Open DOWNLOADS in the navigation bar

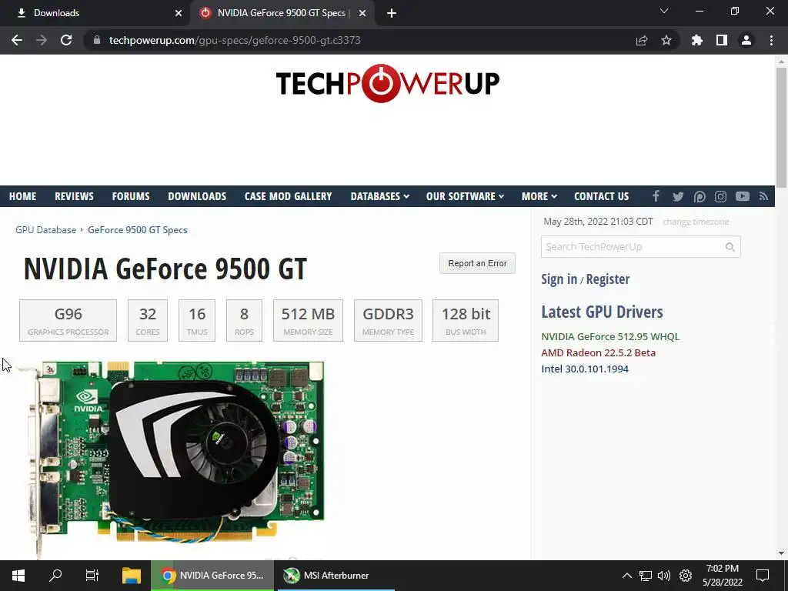tap(197, 196)
